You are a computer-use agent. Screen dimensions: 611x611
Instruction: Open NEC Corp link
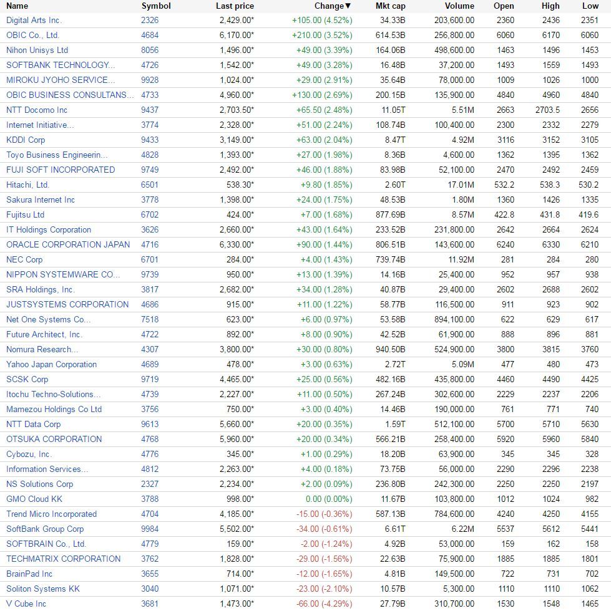click(24, 259)
